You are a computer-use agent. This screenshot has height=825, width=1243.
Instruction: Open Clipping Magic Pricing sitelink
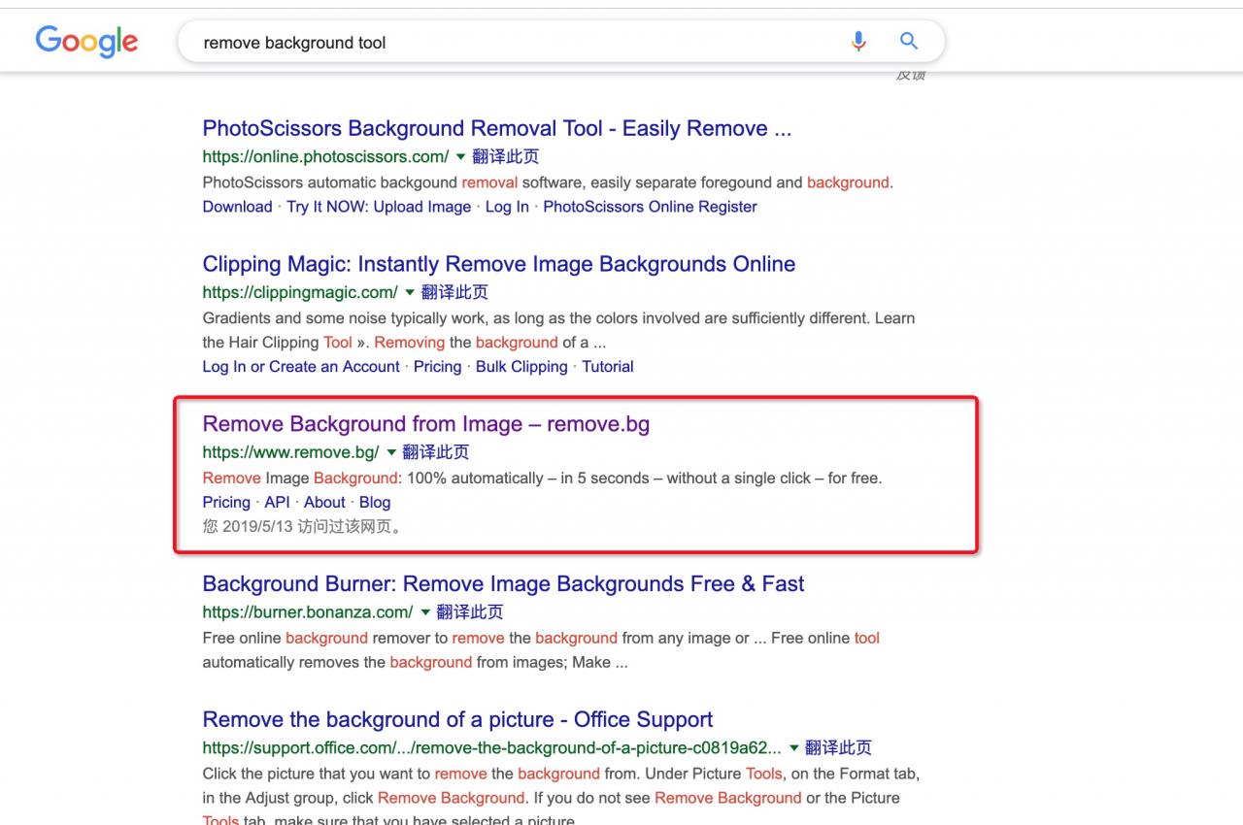click(437, 367)
